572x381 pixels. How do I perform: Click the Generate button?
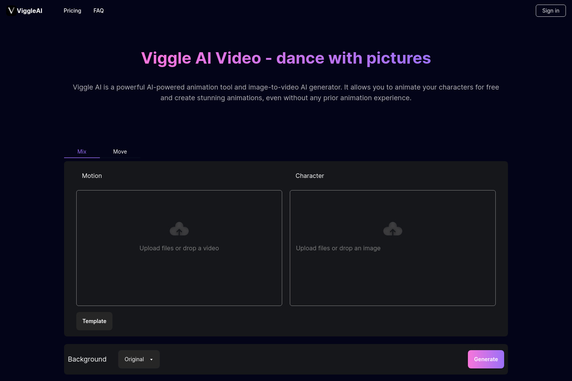(x=486, y=359)
